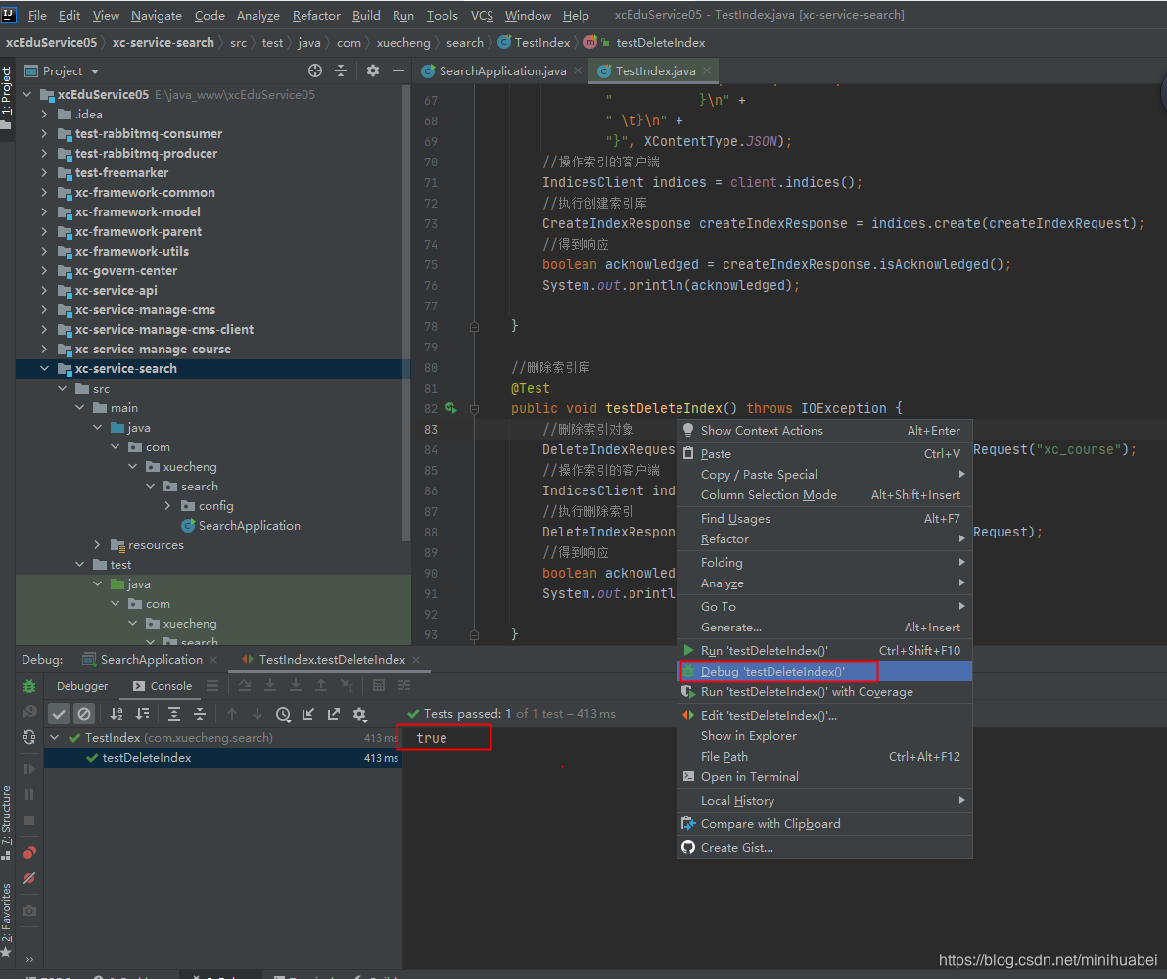Image resolution: width=1167 pixels, height=979 pixels.
Task: Open Project panel settings gear
Action: click(373, 70)
